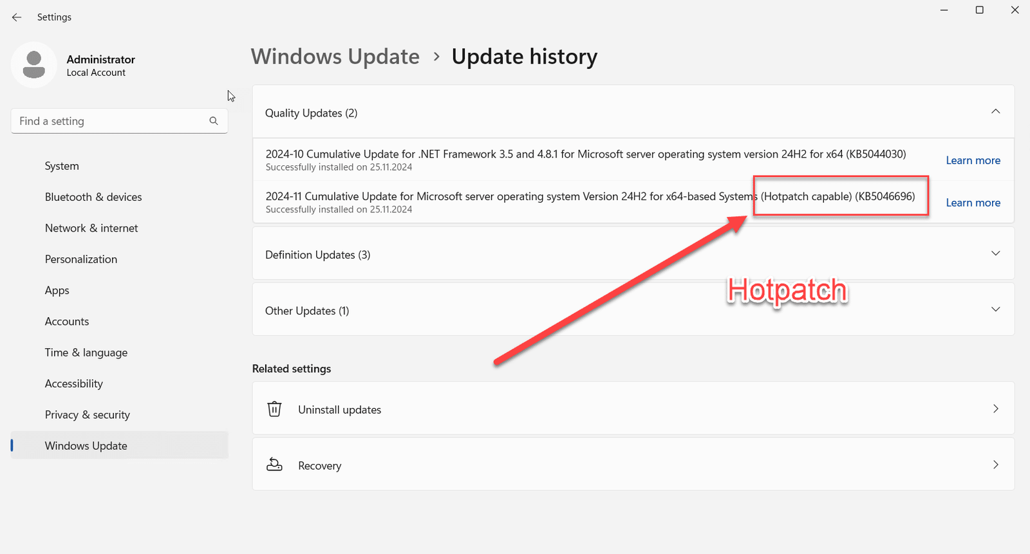Minimize the Settings window
Image resolution: width=1030 pixels, height=554 pixels.
(944, 10)
